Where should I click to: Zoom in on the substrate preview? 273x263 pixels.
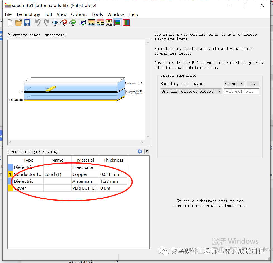coord(64,23)
